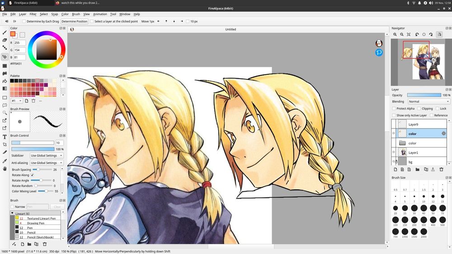
Task: Delete selected brush with trash icon
Action: pyautogui.click(x=45, y=244)
